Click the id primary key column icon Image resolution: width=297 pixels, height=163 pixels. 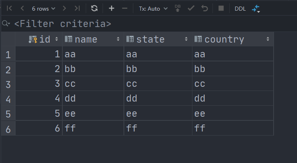click(x=33, y=39)
